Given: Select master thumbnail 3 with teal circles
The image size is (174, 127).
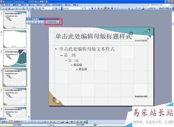Looking at the screenshot, I should coord(15,58).
